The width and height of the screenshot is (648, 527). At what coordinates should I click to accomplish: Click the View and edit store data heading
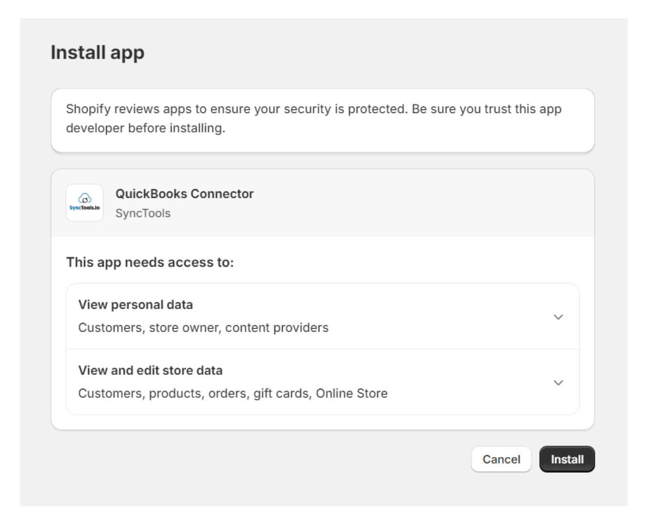pyautogui.click(x=150, y=370)
